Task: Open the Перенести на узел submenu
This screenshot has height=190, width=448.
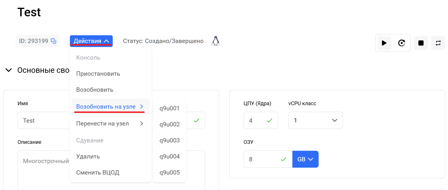Action: 111,124
